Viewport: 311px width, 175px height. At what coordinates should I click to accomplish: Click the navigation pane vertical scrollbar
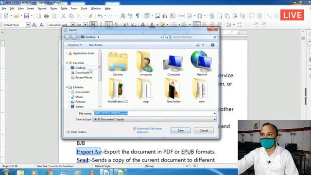(x=100, y=79)
